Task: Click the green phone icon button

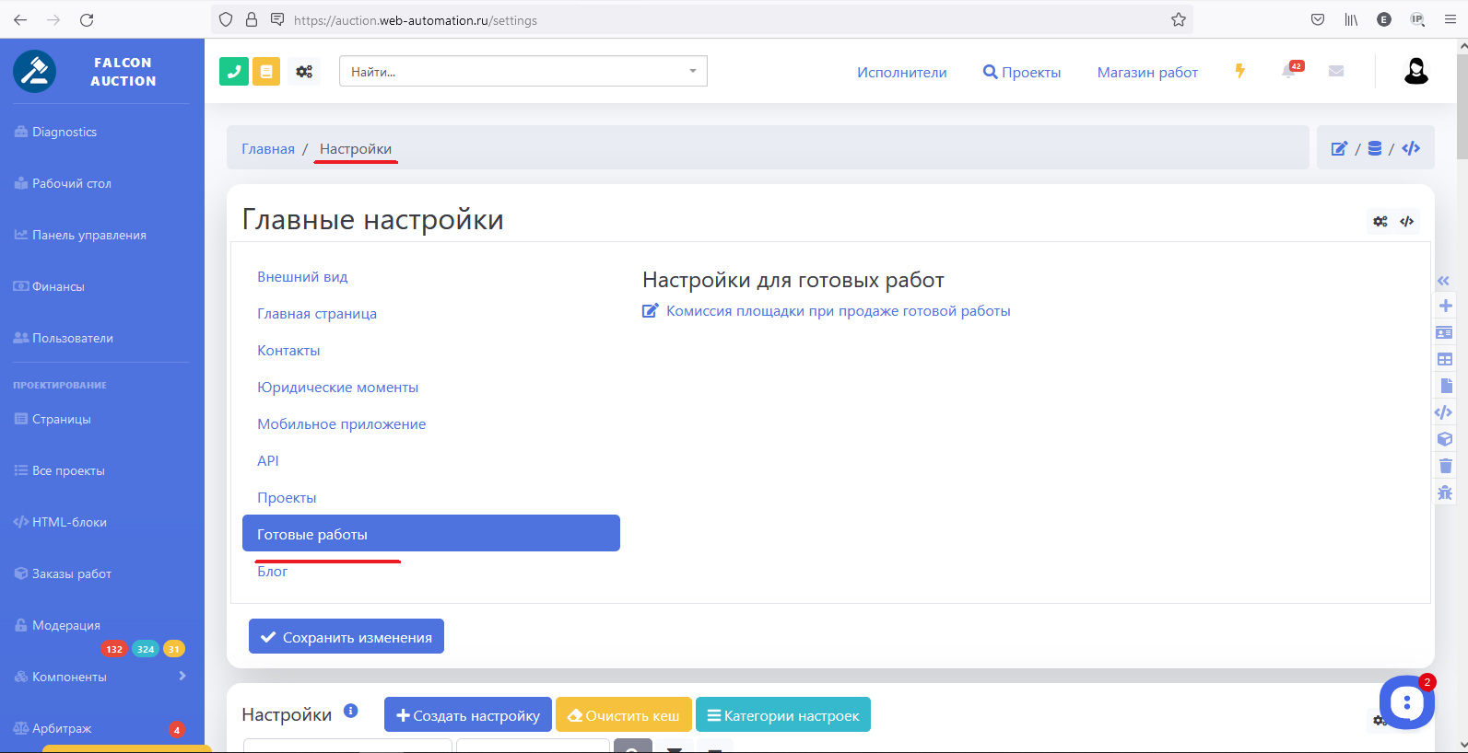Action: tap(234, 71)
